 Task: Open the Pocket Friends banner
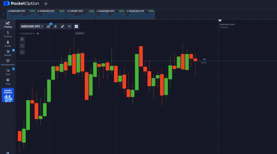tap(8, 95)
